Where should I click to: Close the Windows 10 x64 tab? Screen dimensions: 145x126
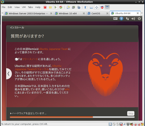(84, 13)
